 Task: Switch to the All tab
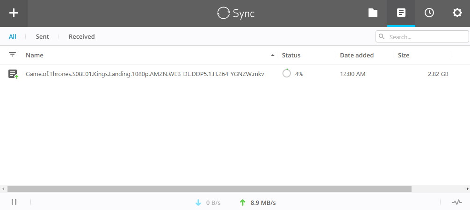[x=13, y=36]
